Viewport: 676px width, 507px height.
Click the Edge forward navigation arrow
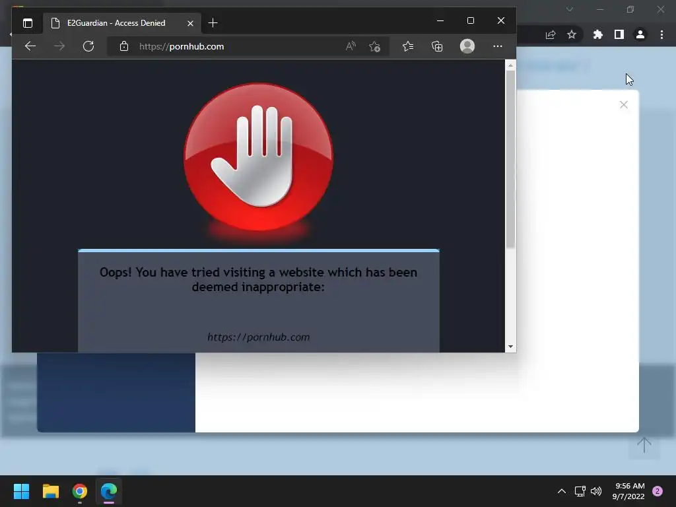(x=59, y=46)
